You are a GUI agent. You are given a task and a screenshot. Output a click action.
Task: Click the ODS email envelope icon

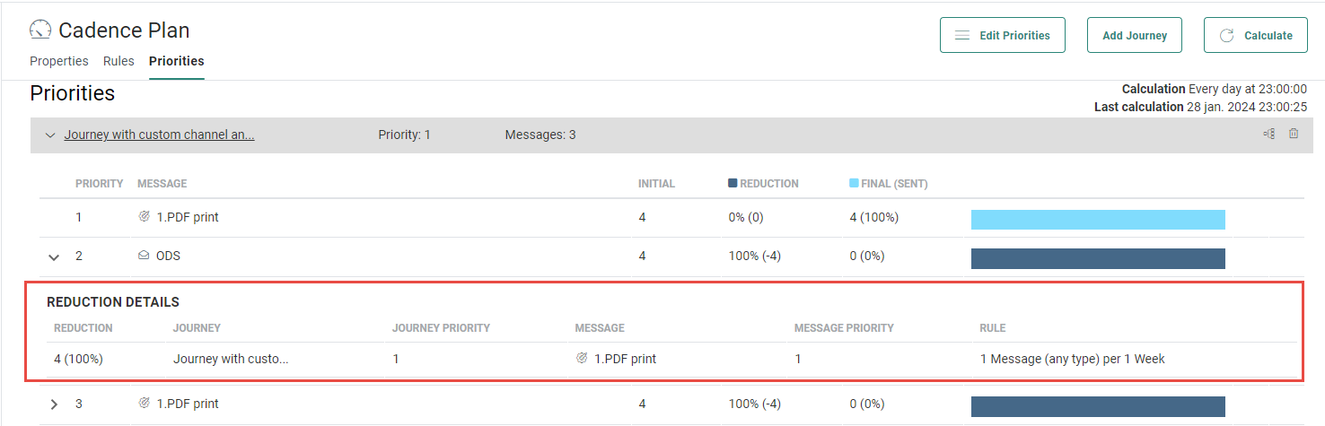(x=144, y=256)
